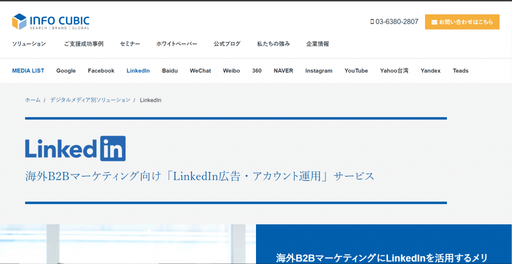Select LinkedIn in the media list
This screenshot has height=264, width=512.
pos(138,70)
